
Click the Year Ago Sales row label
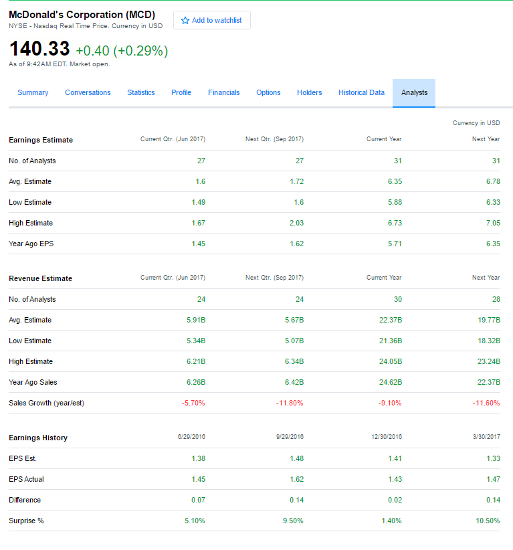coord(33,382)
